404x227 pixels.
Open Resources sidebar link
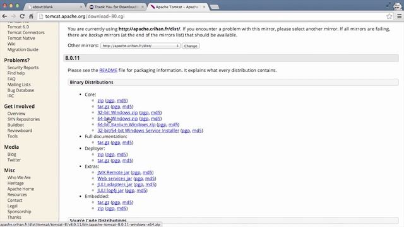[17, 195]
